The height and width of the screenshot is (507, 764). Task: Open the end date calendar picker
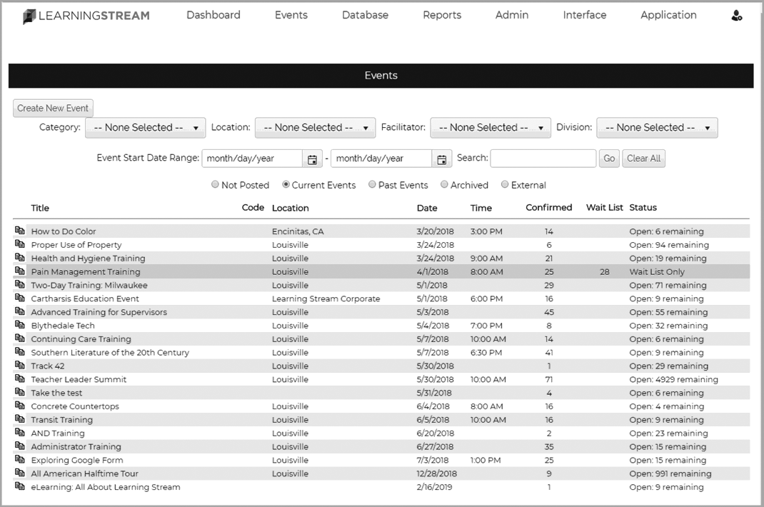point(441,159)
